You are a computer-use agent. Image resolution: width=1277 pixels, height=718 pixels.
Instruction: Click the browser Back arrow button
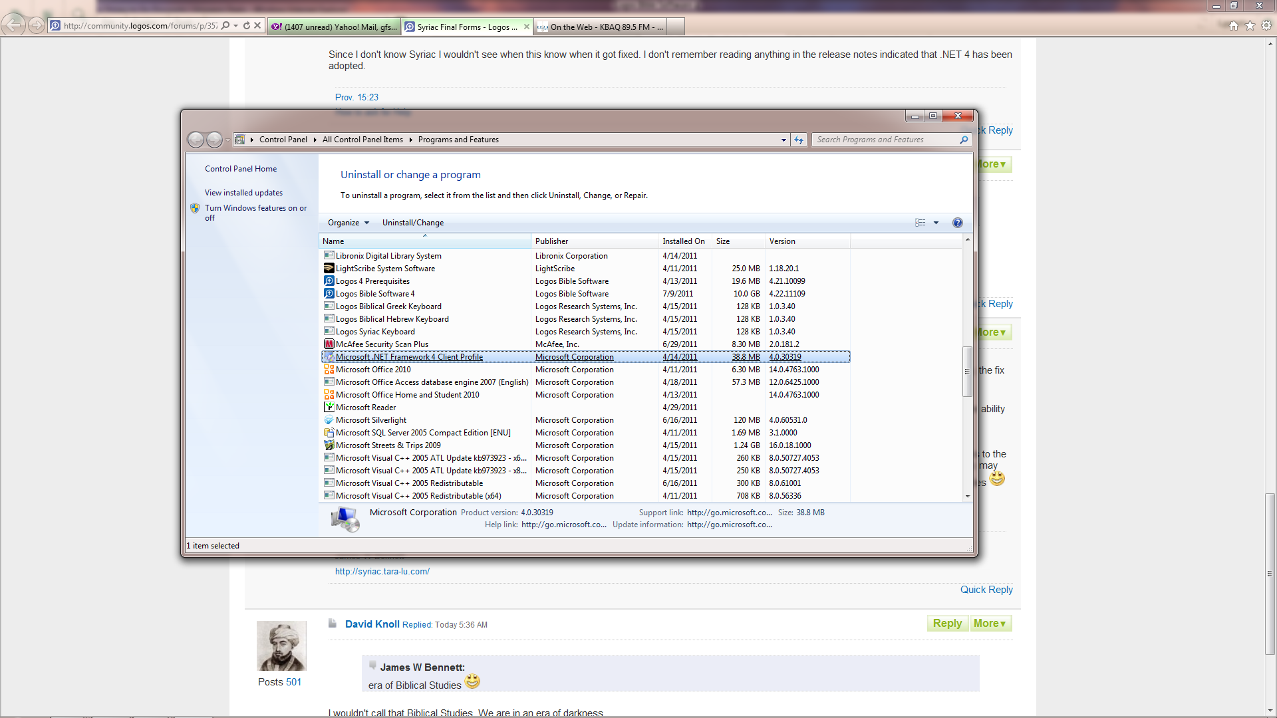point(13,25)
